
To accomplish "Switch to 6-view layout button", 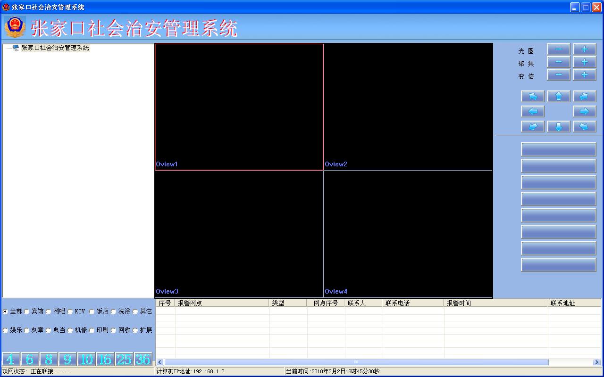I will click(x=30, y=360).
